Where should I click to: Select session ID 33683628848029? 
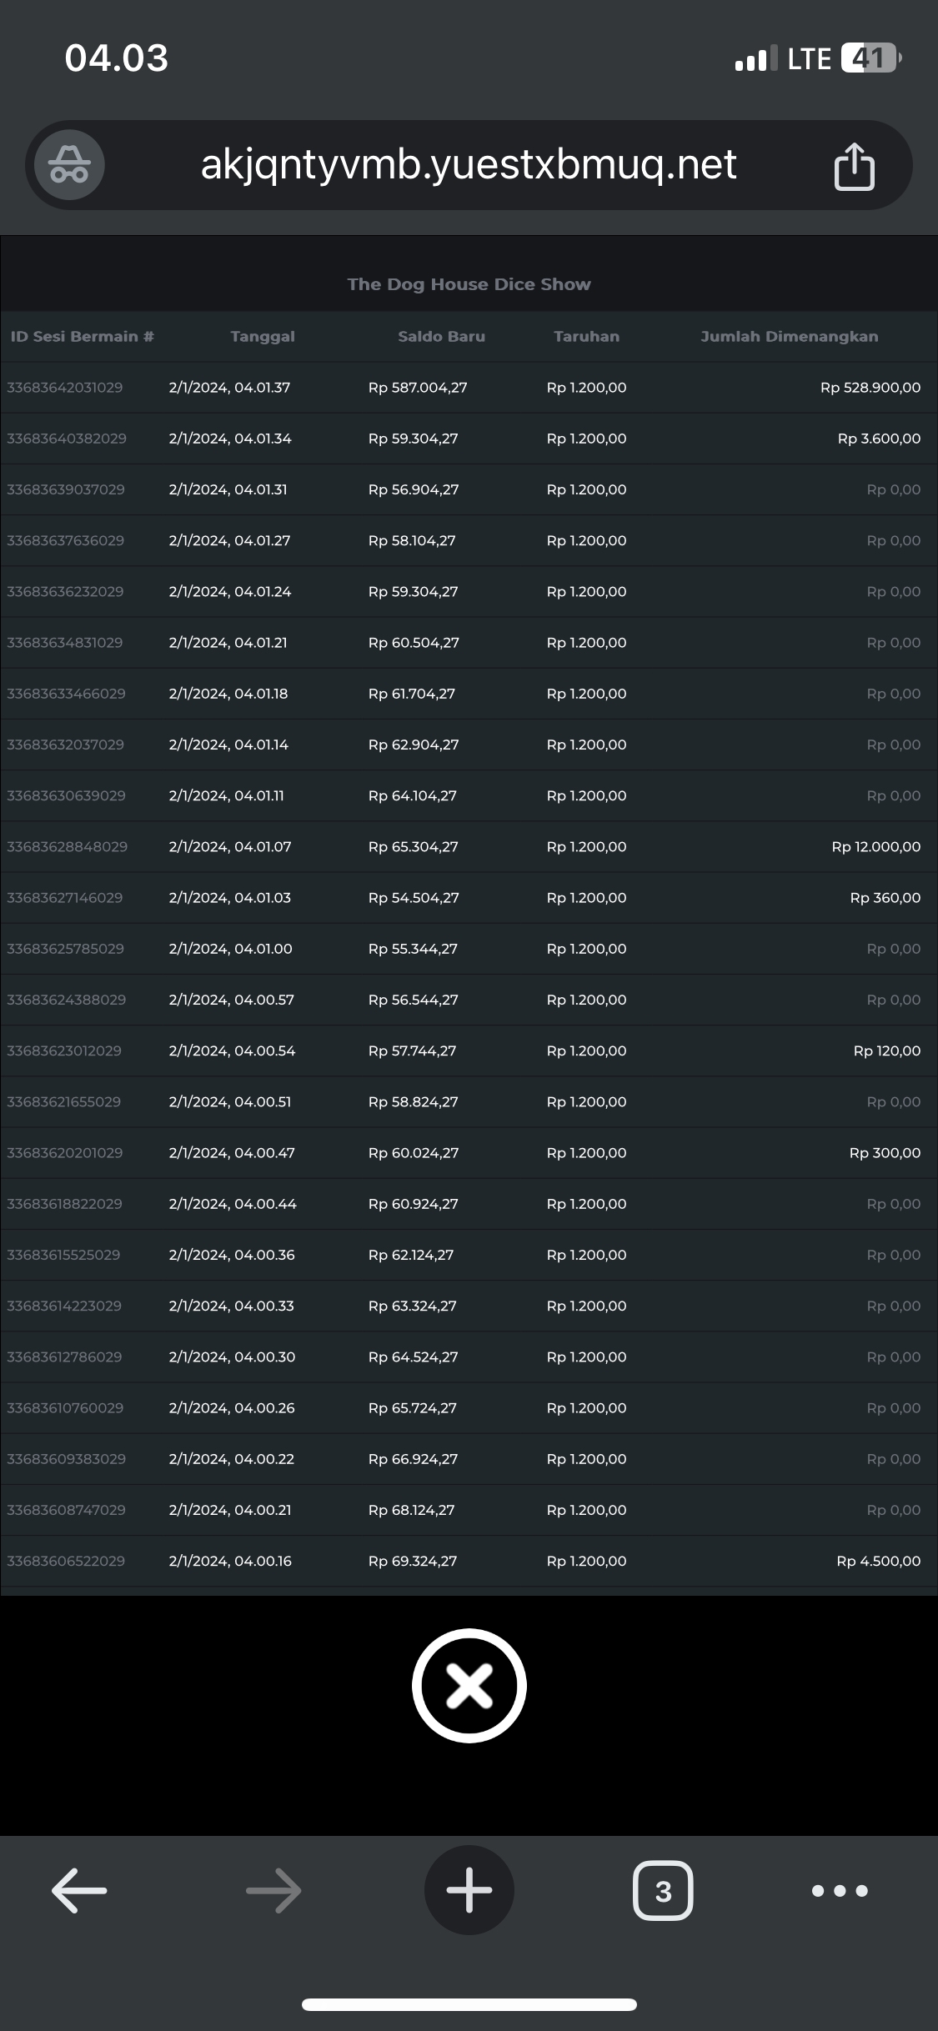[67, 847]
